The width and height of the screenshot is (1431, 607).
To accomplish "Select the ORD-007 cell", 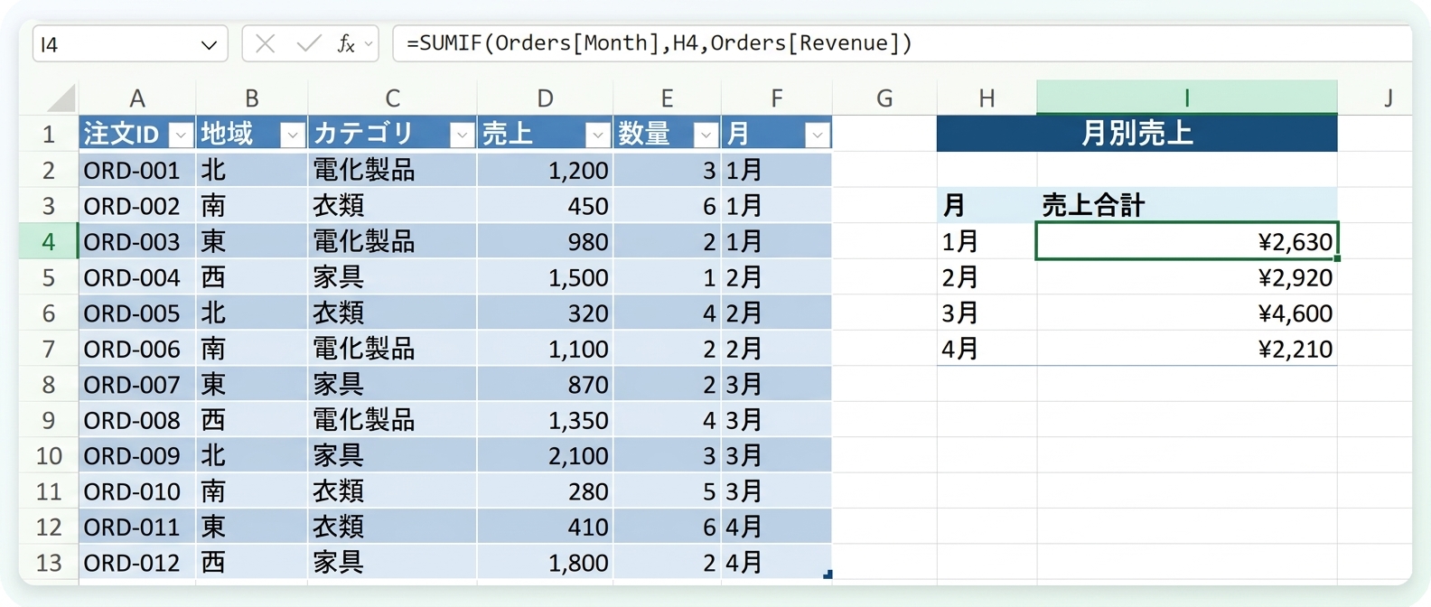I will [x=137, y=385].
